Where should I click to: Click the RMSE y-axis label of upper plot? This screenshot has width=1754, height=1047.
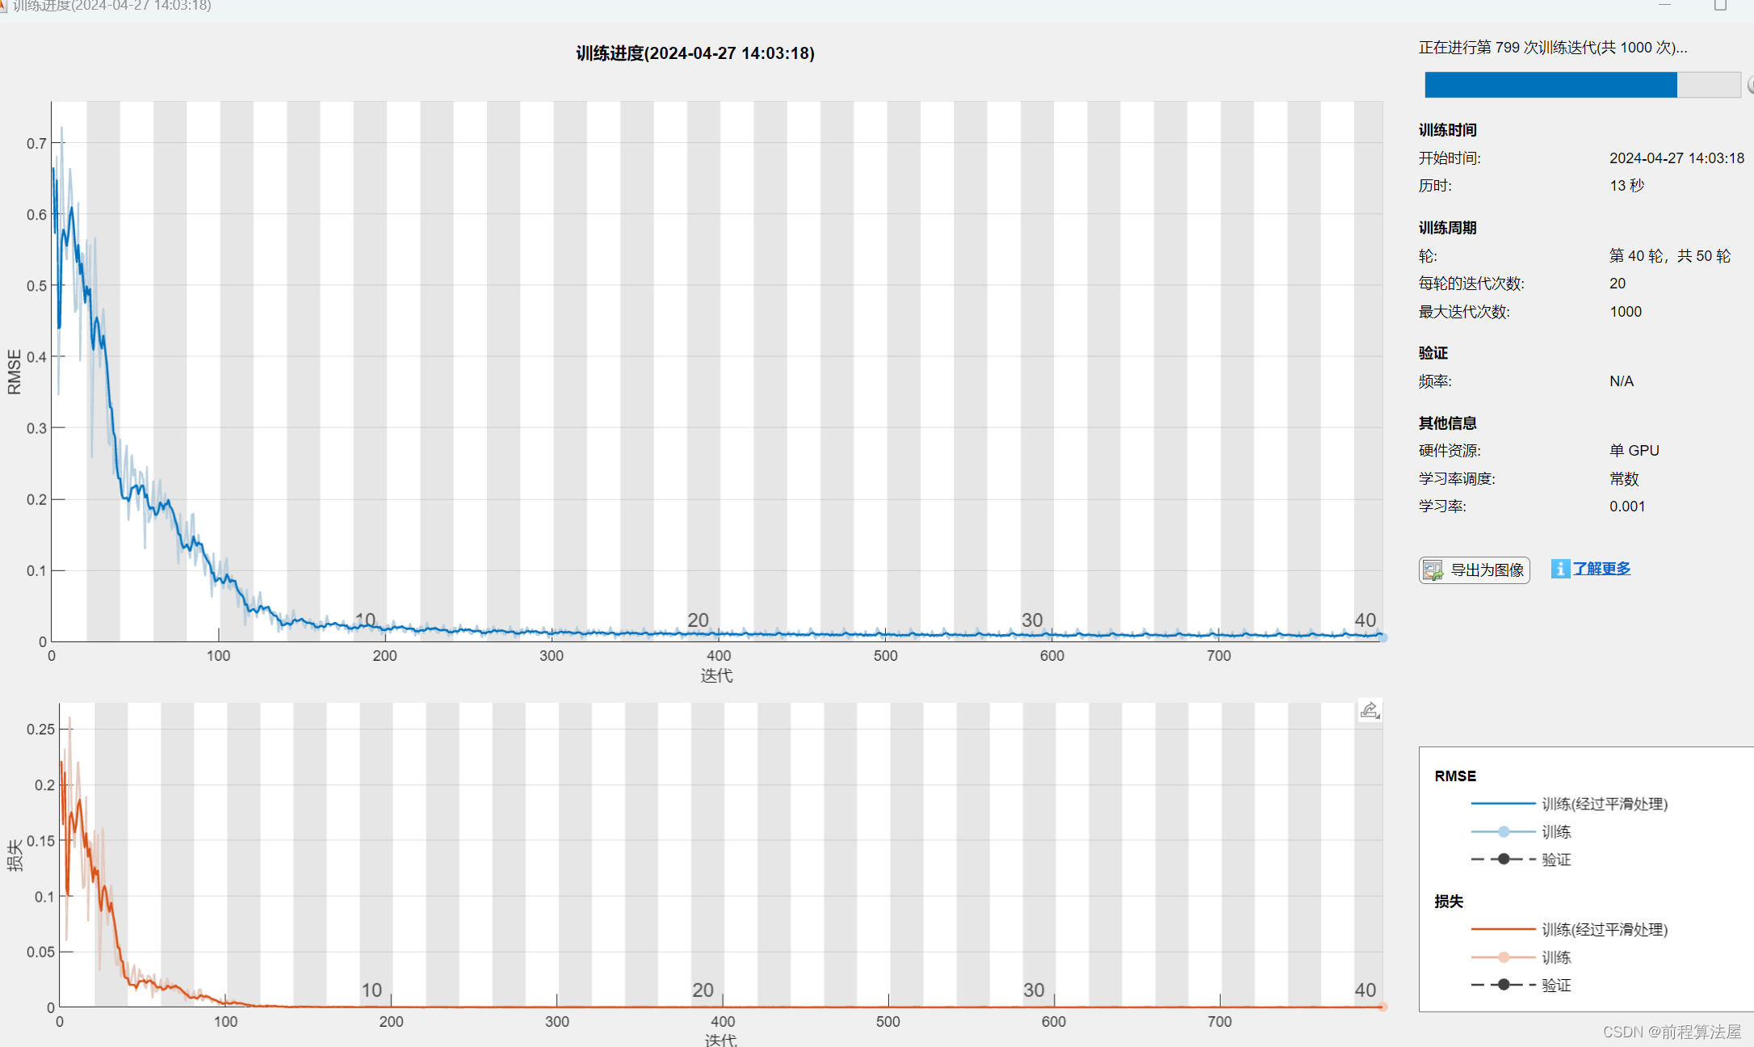(14, 372)
